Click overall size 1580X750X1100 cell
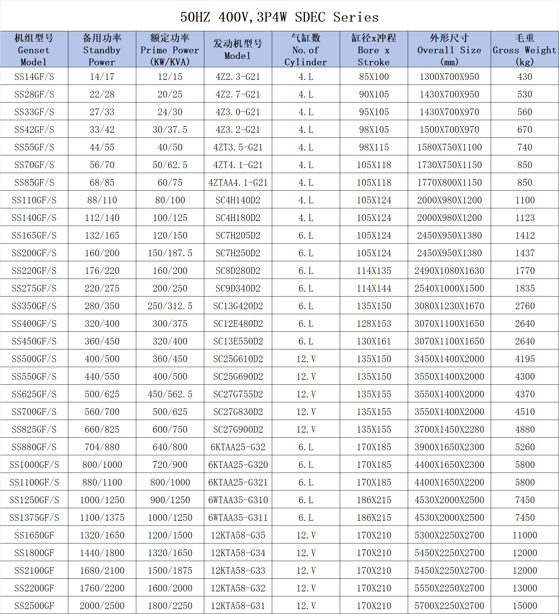 click(449, 147)
